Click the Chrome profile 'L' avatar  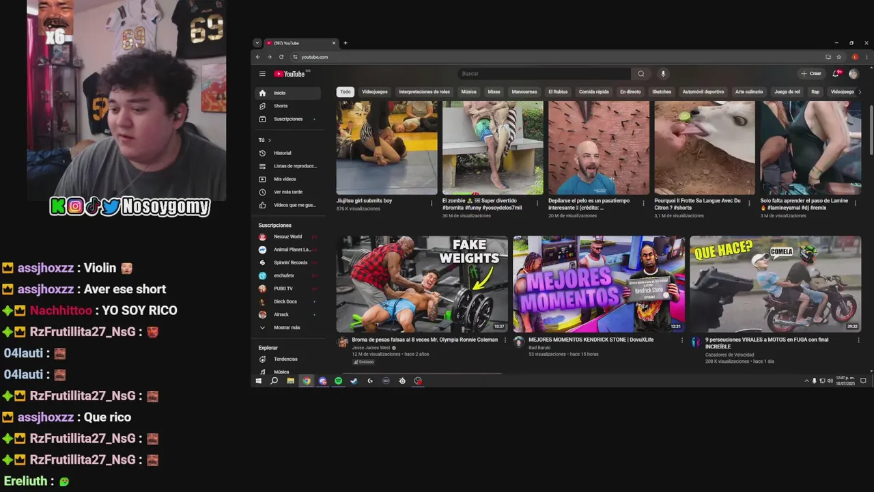tap(855, 57)
